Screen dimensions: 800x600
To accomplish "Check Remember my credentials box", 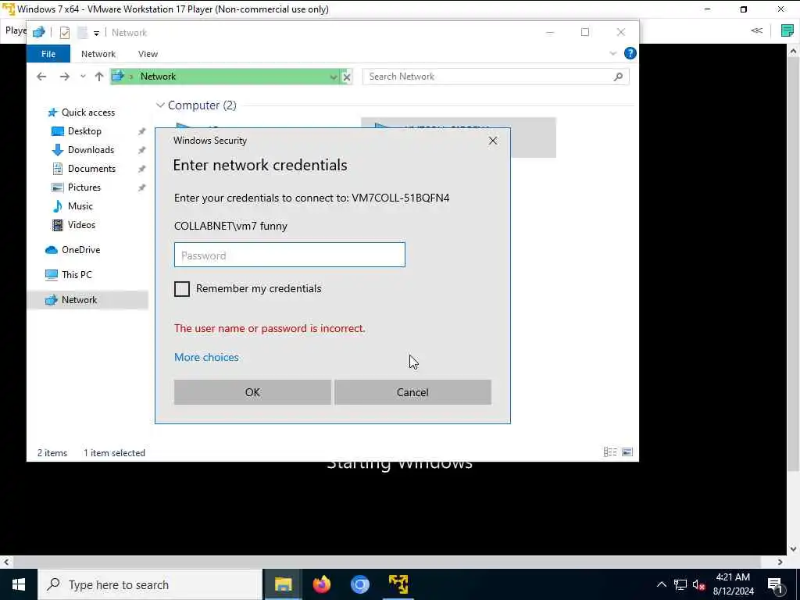I will coord(181,289).
